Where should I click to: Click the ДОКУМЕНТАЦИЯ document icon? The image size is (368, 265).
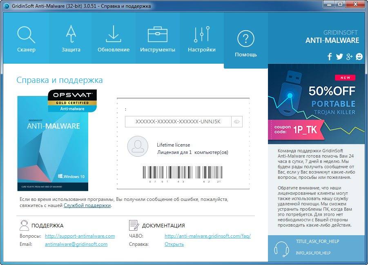point(134,225)
